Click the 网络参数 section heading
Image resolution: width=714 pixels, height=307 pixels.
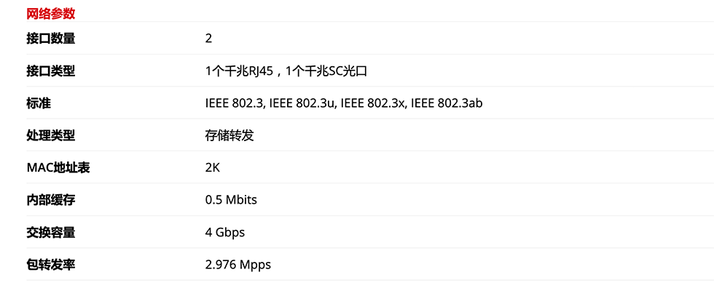[x=50, y=14]
